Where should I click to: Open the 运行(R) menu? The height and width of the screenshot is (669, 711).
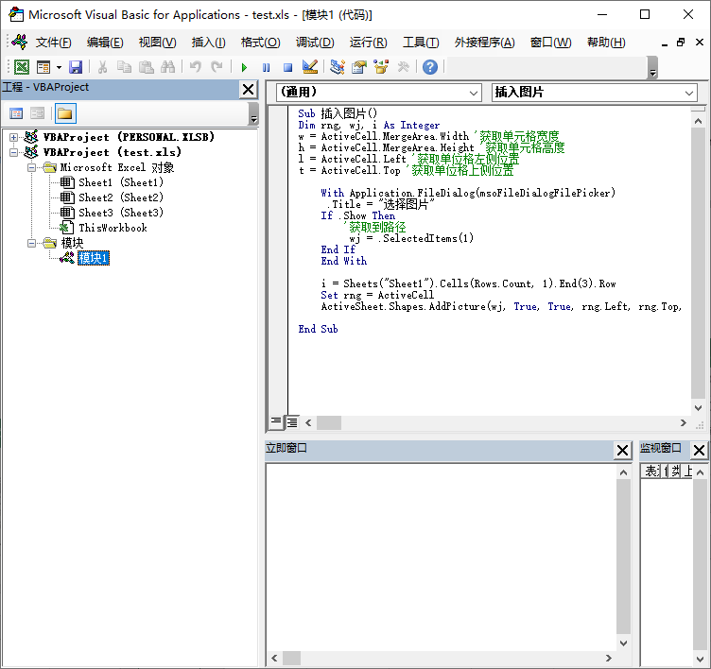click(x=368, y=43)
